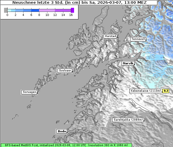173x147 pixels.
Task: Select the Sorvagen location label
Action: point(29,92)
